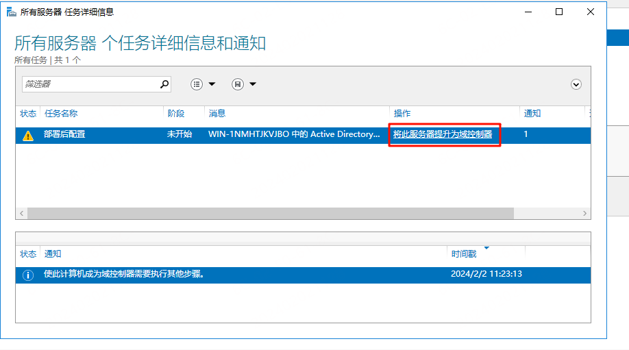629x350 pixels.
Task: Click the blue info icon in notification row
Action: click(x=27, y=275)
